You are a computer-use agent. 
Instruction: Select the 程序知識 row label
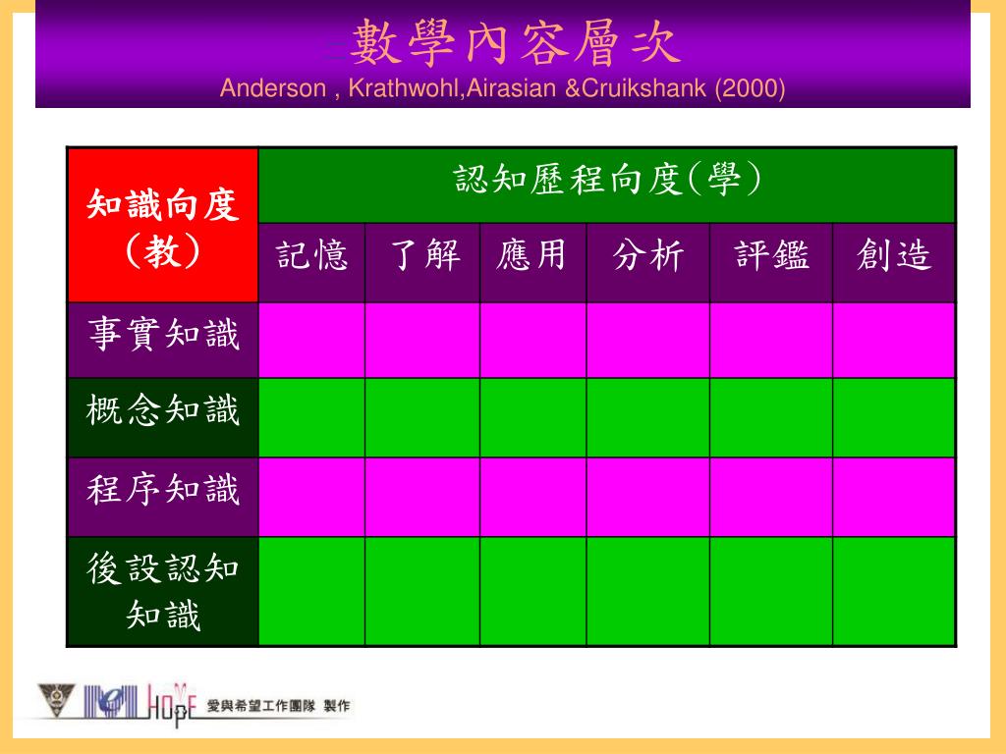(163, 497)
